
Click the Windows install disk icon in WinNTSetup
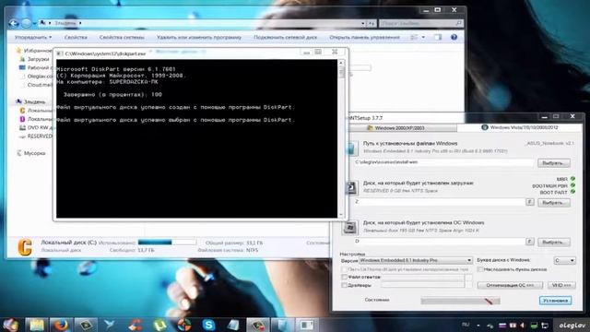[x=349, y=228]
